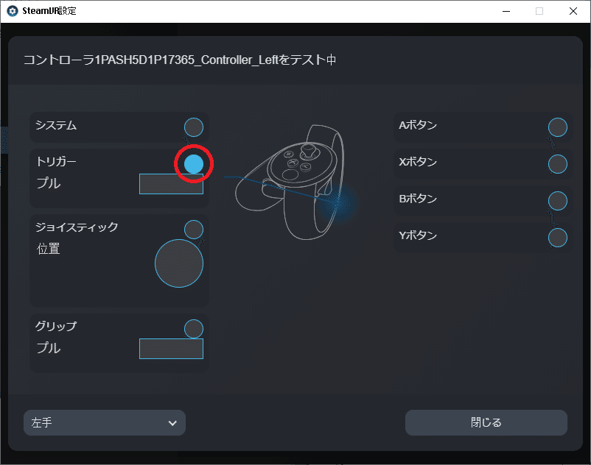
Task: Click the Xボタン indicator circle
Action: click(558, 164)
